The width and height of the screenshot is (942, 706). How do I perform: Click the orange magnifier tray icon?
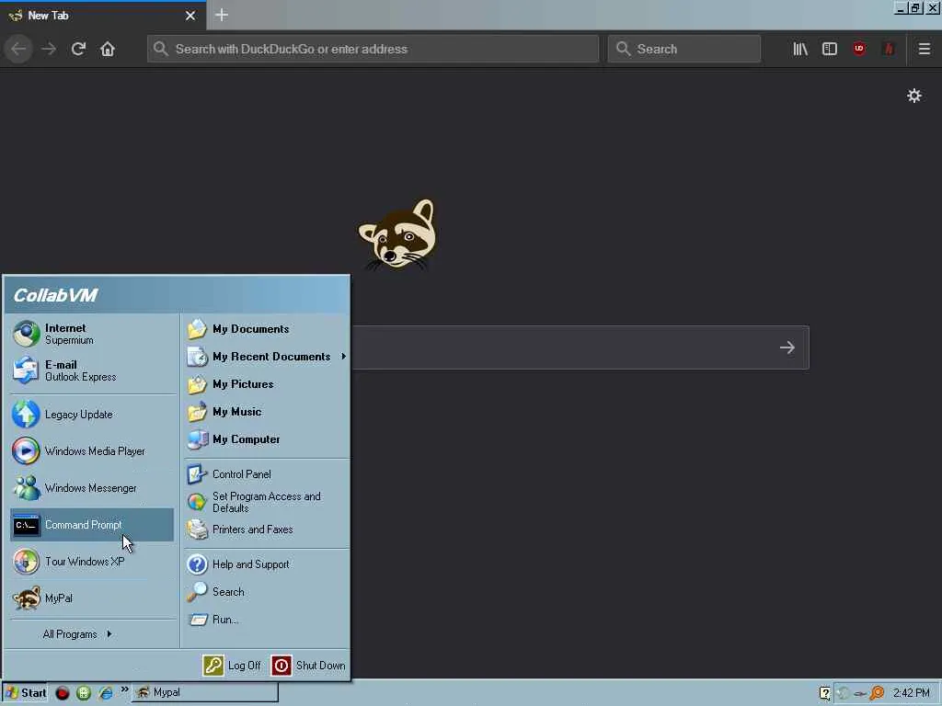tap(877, 693)
